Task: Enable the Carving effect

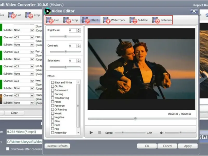Action: pyautogui.click(x=53, y=94)
